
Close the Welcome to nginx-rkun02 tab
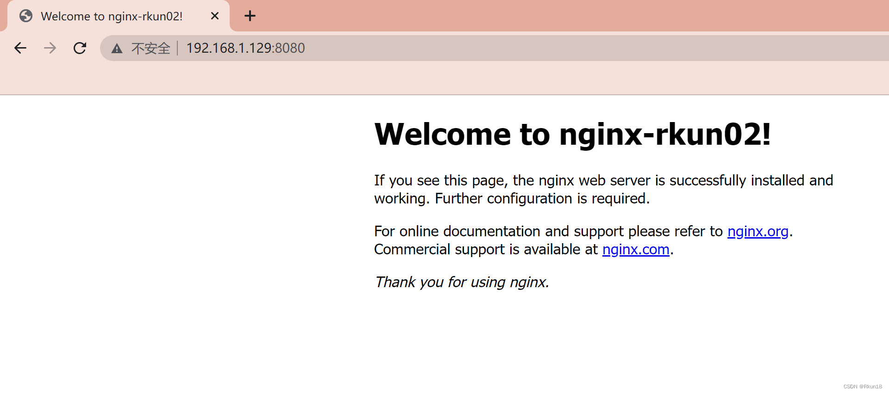pyautogui.click(x=215, y=16)
